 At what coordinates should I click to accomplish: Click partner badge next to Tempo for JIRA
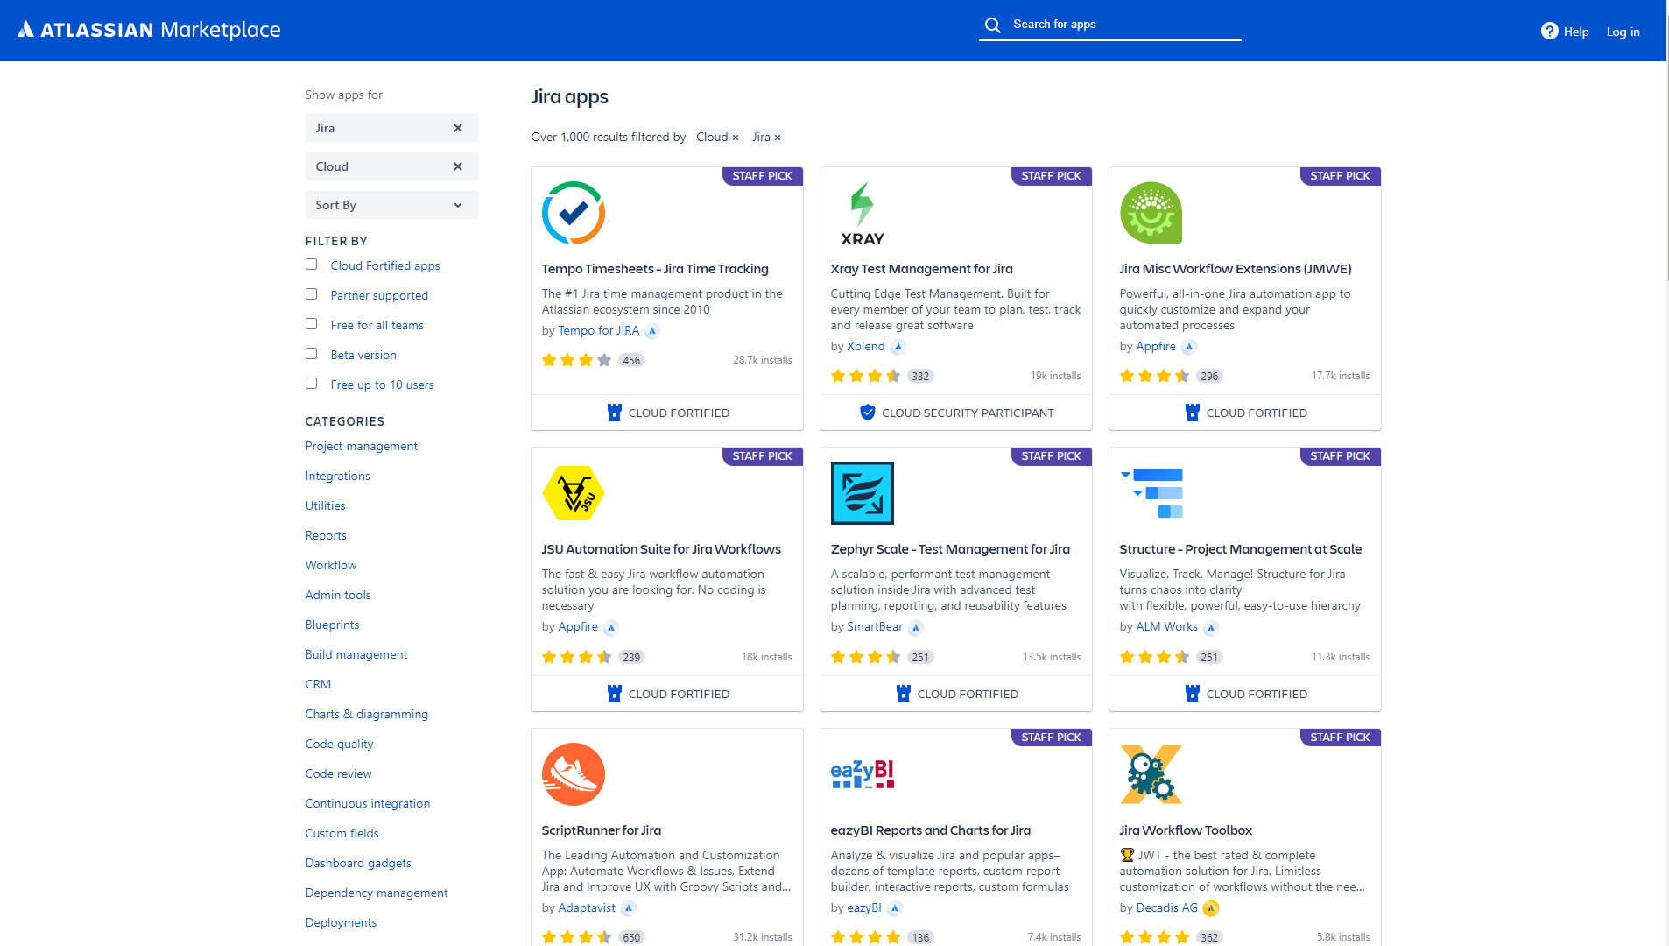tap(652, 331)
